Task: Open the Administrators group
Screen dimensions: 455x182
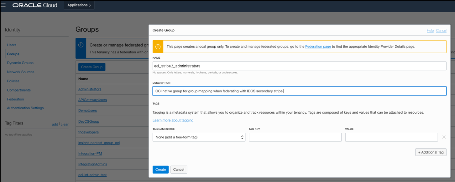Action: (x=90, y=89)
